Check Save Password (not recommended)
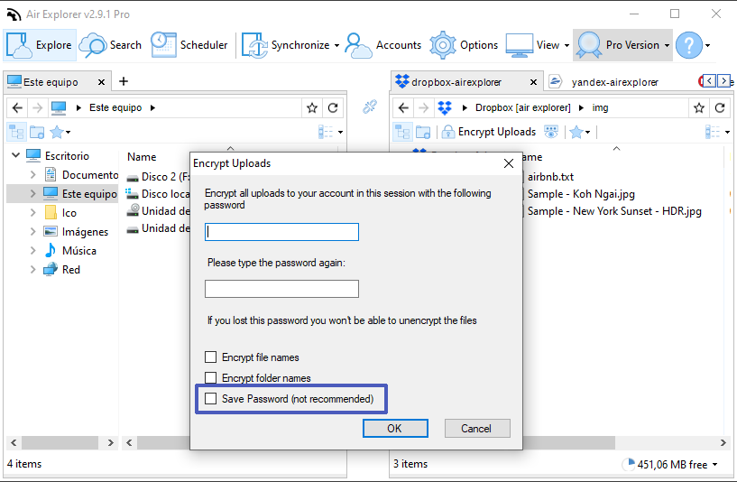737x482 pixels. point(210,398)
